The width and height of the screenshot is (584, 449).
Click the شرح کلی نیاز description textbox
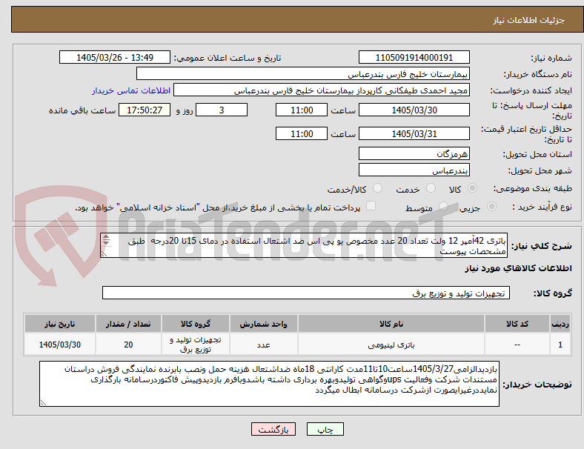tap(304, 246)
